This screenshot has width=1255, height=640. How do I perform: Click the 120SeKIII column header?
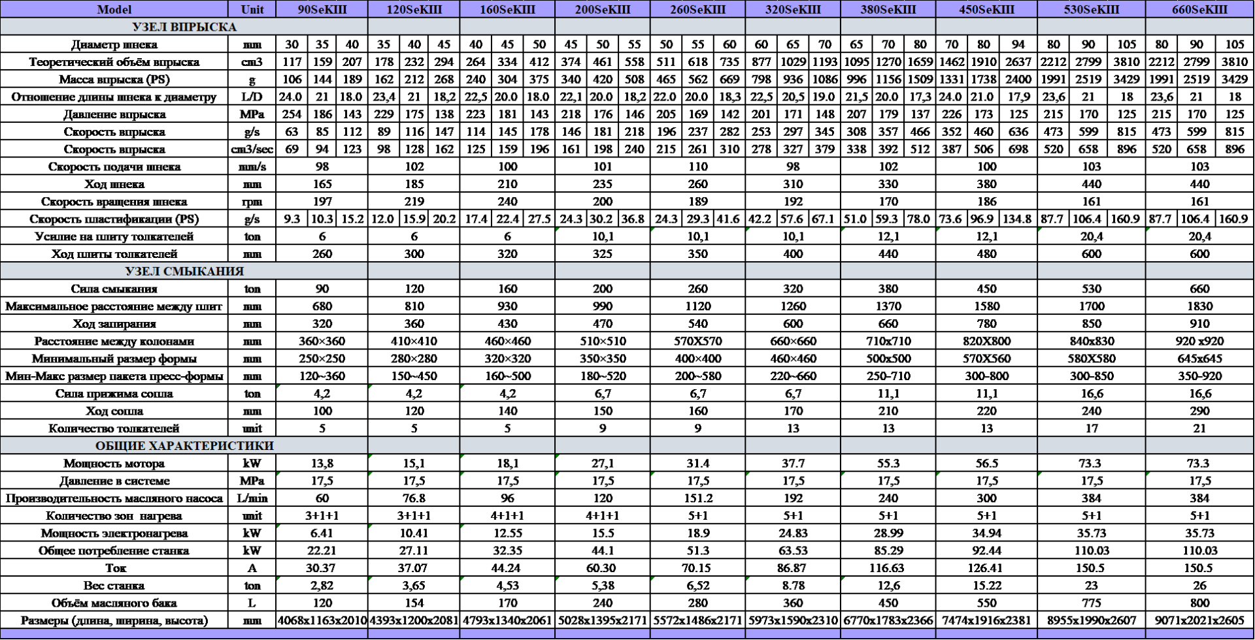tap(414, 9)
